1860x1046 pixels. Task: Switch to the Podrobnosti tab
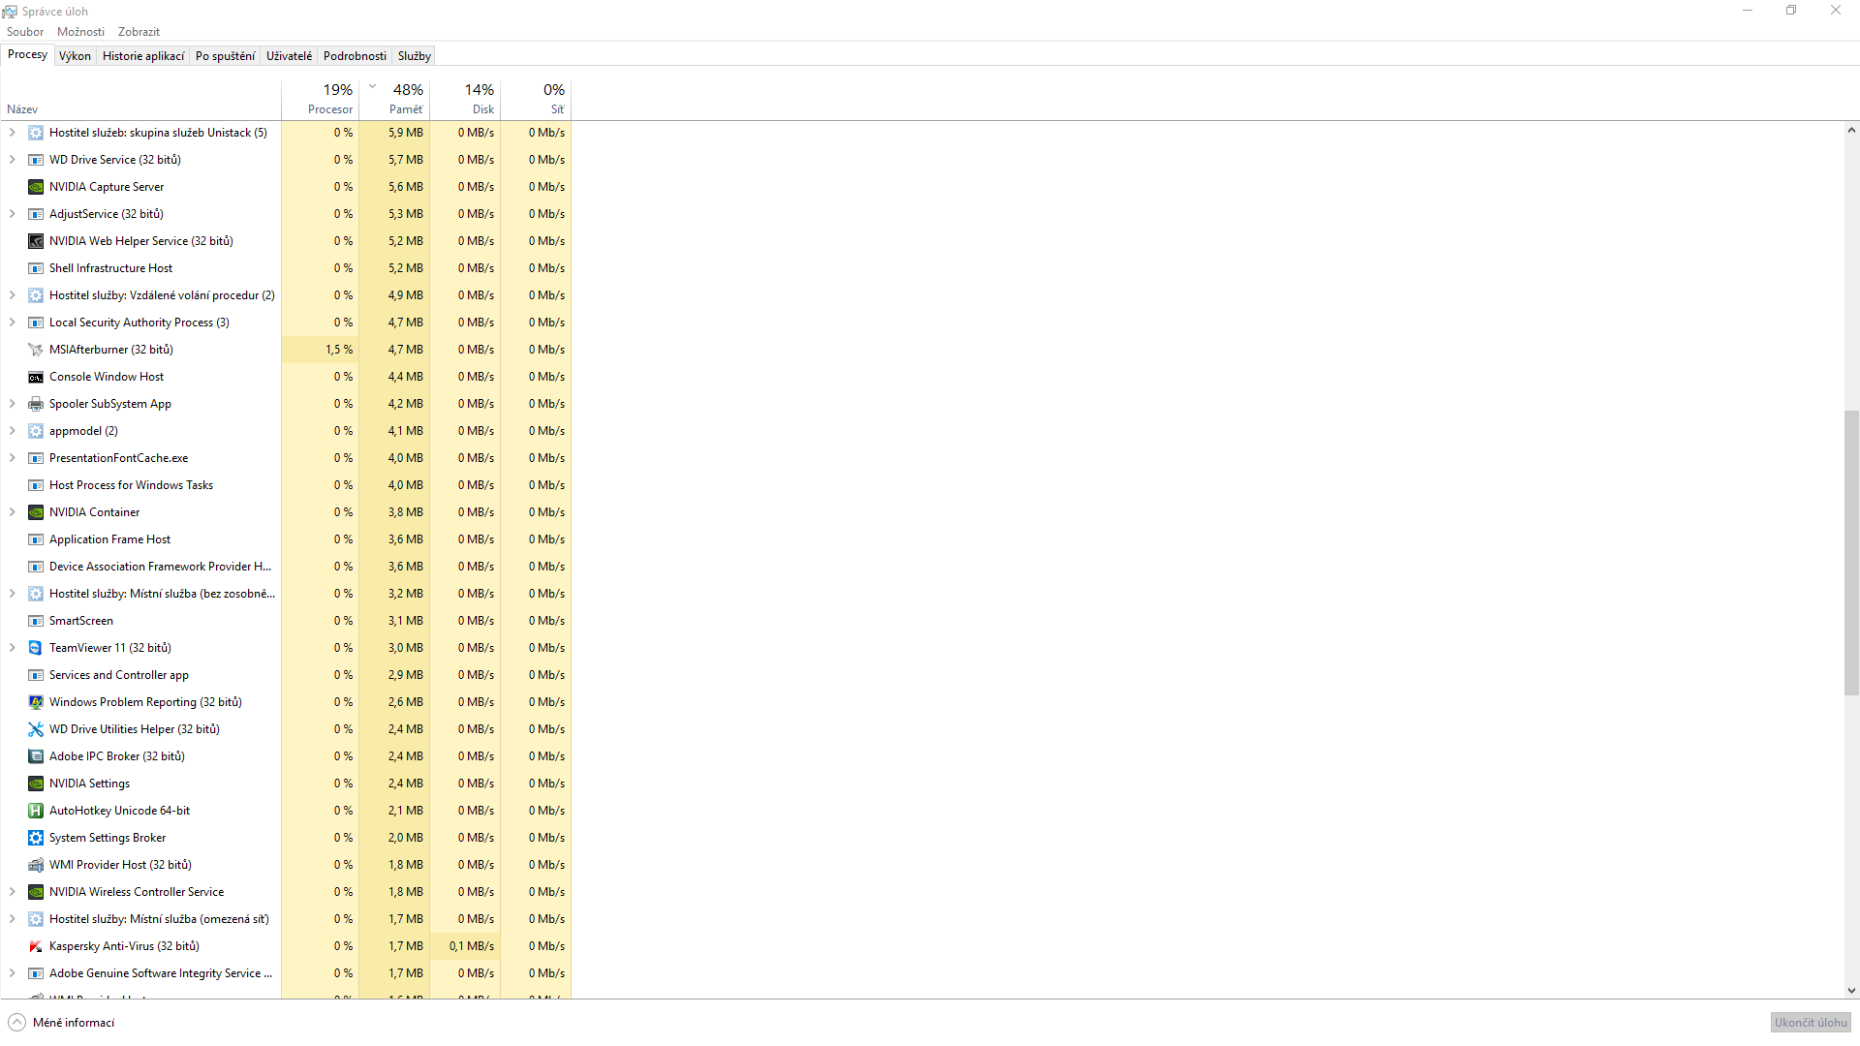pos(355,56)
